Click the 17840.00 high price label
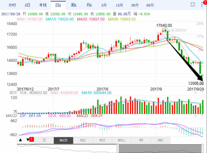 pos(164,25)
